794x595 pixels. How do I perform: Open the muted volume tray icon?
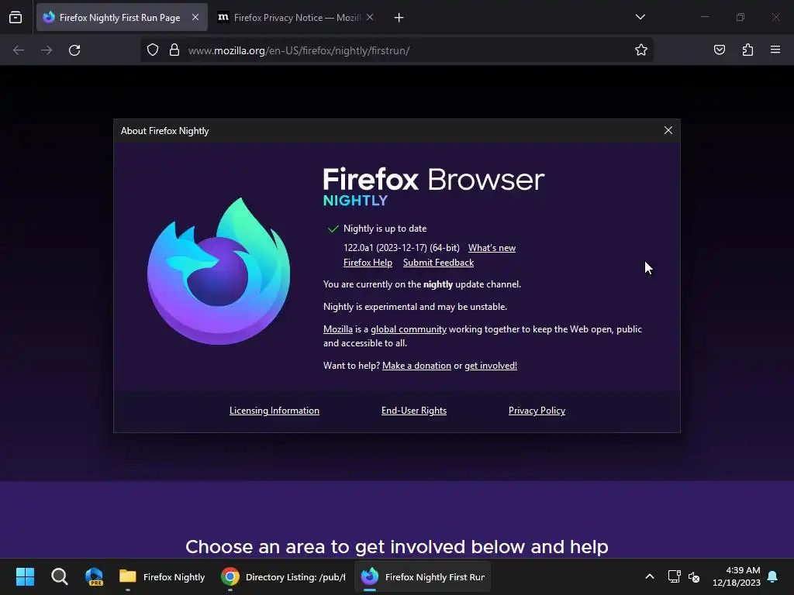pyautogui.click(x=694, y=576)
